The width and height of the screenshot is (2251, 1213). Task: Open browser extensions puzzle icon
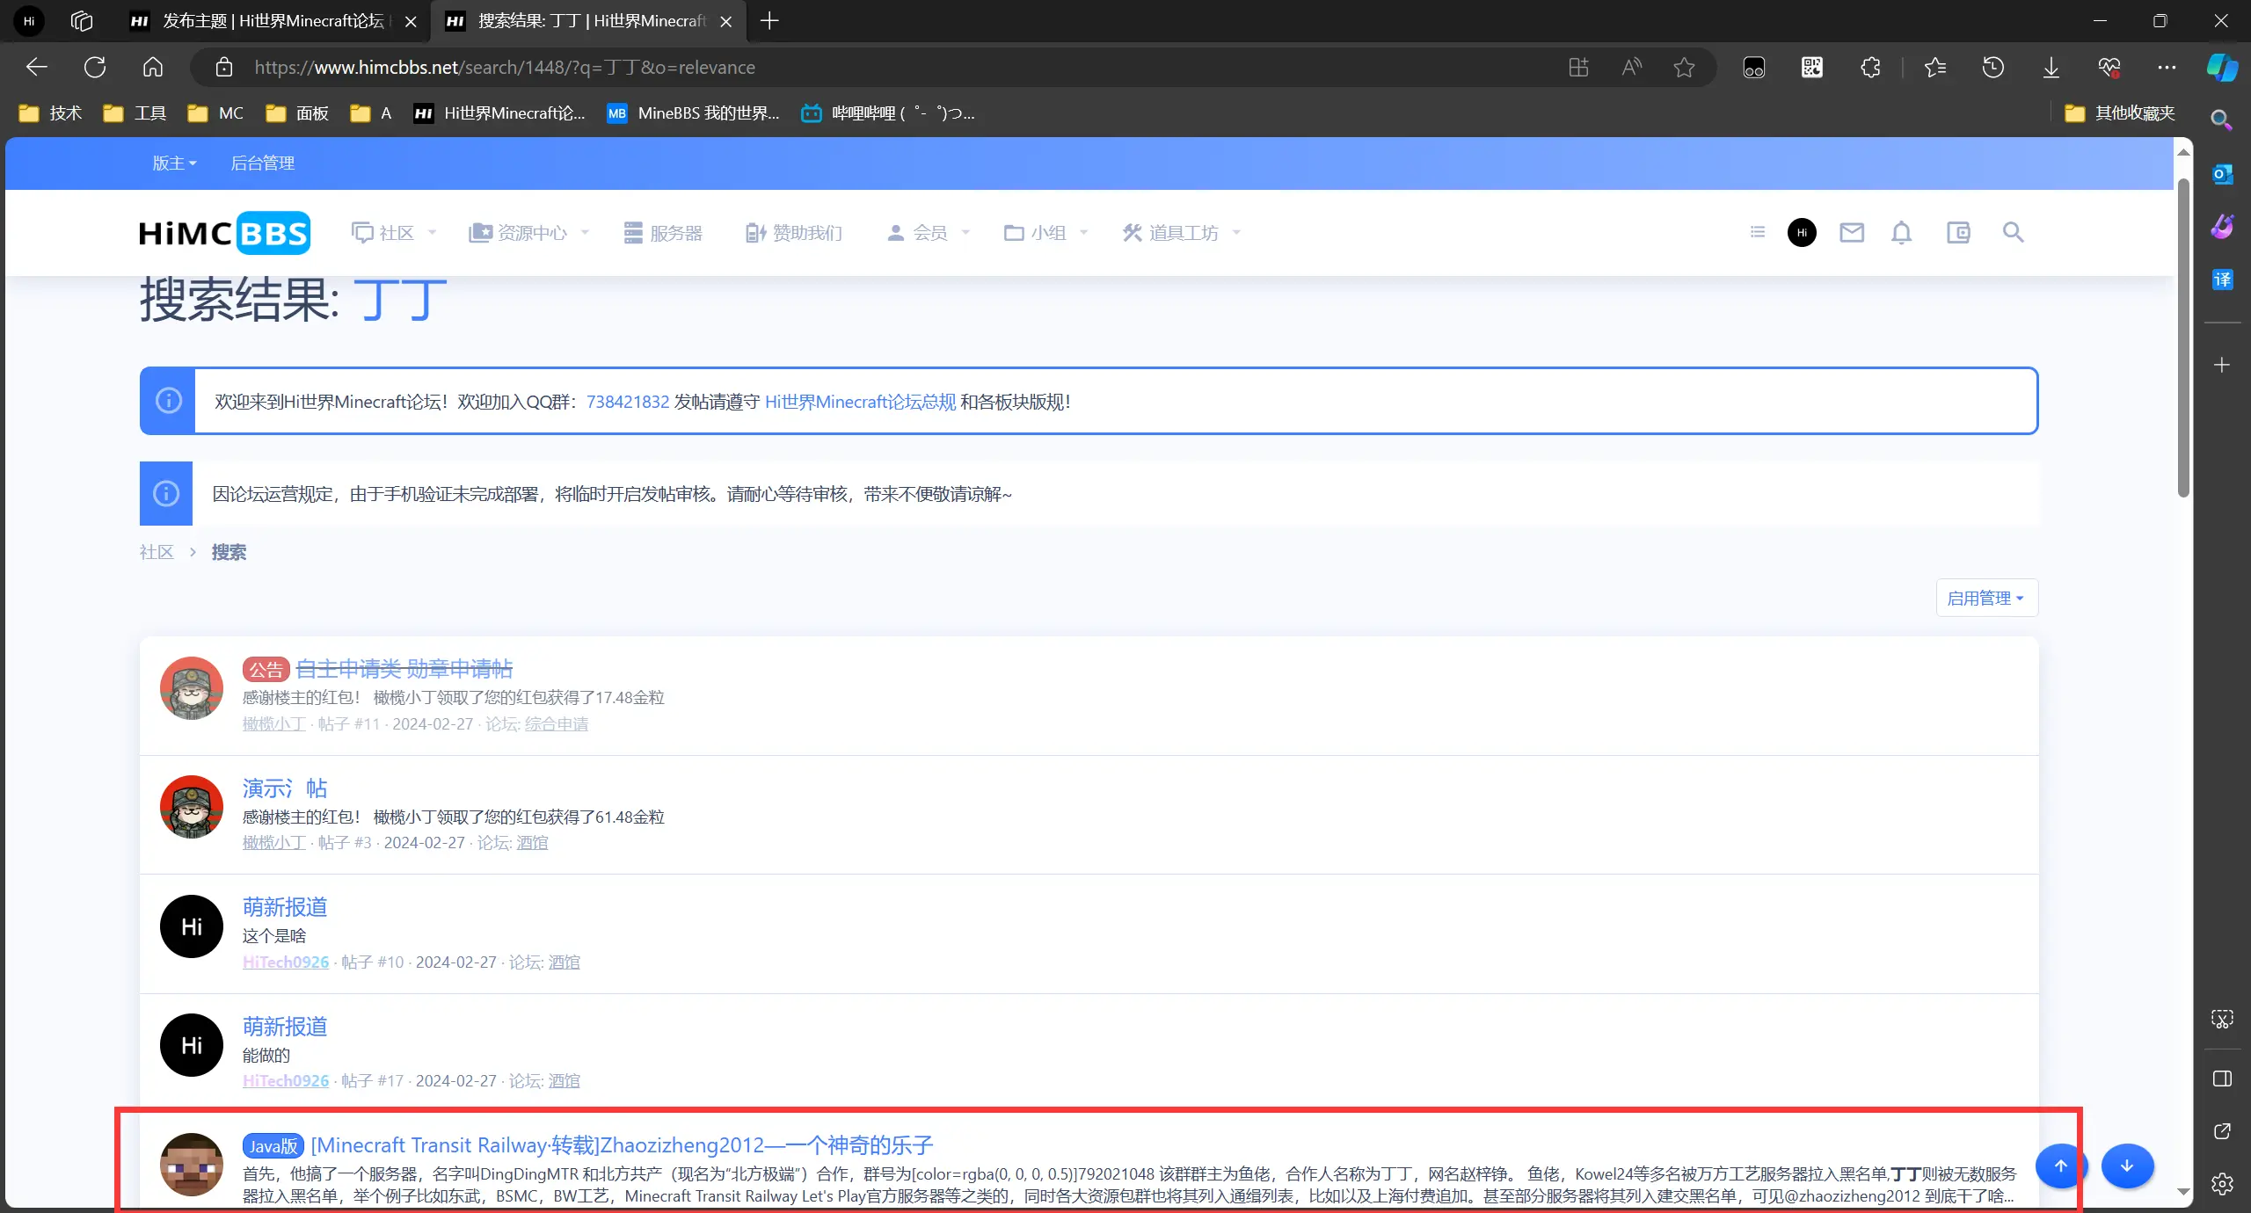coord(1870,68)
